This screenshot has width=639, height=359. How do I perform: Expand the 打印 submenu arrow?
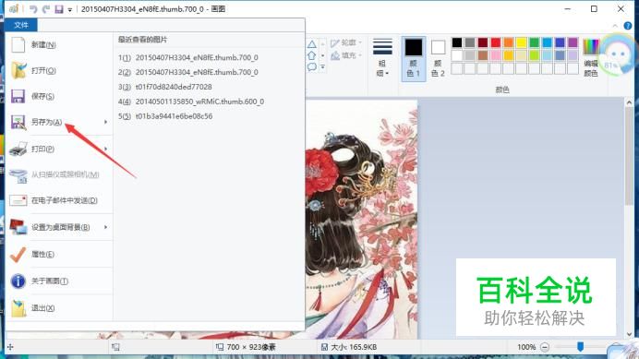[x=105, y=150]
